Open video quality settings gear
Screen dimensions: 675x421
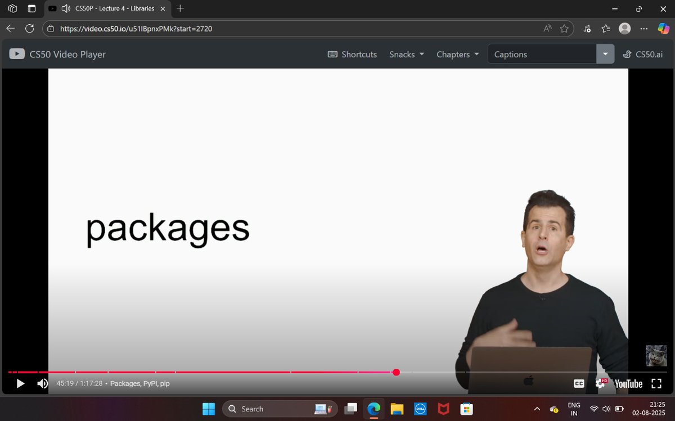pos(601,383)
